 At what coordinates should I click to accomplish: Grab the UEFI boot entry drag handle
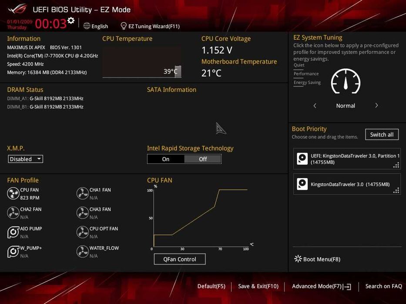pos(396,165)
